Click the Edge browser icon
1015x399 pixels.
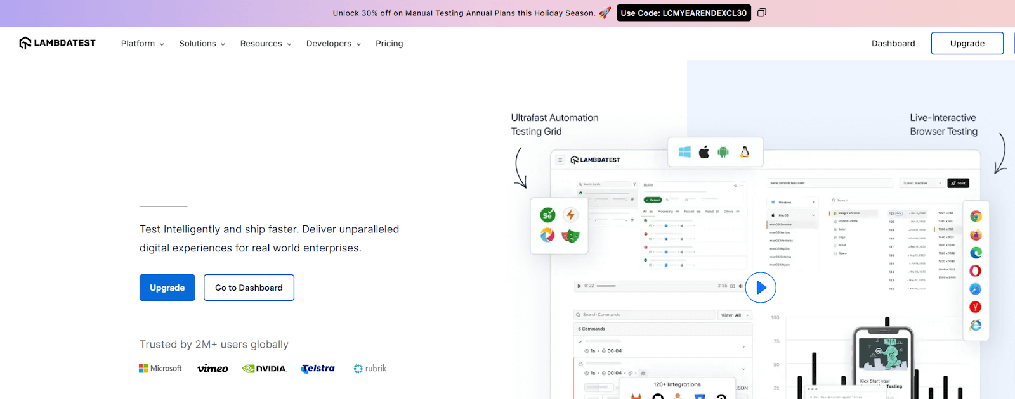pyautogui.click(x=976, y=253)
